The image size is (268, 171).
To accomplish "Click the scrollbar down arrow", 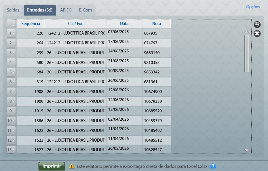I will click(x=247, y=150).
